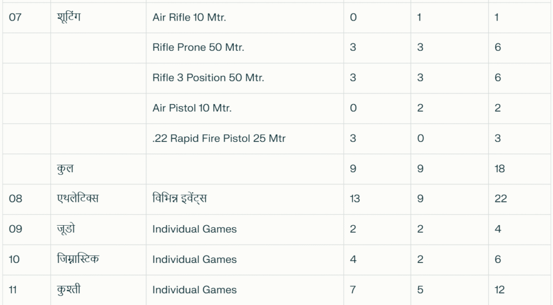Screen dimensions: 553x305
Task: Select the Air Pistol 10 Mtr. entry
Action: 192,108
